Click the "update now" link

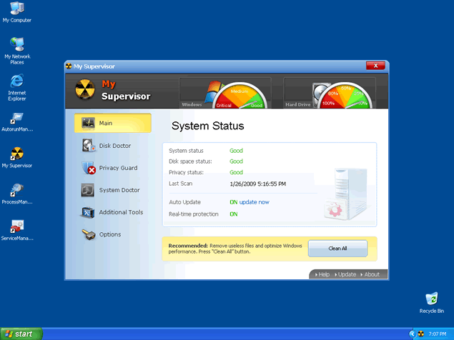pyautogui.click(x=255, y=202)
